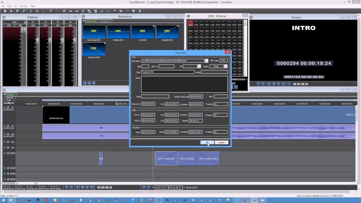Screen dimensions: 361x203
Task: Click the Cut scissors icon
Action: [x=31, y=11]
